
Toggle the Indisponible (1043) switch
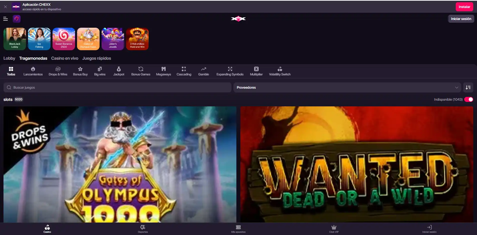pyautogui.click(x=468, y=99)
